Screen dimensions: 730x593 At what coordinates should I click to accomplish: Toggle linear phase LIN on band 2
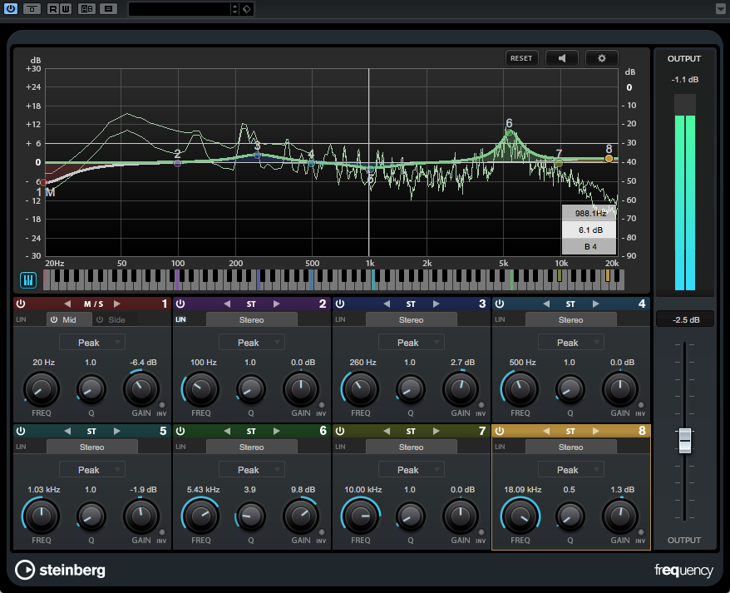point(180,319)
